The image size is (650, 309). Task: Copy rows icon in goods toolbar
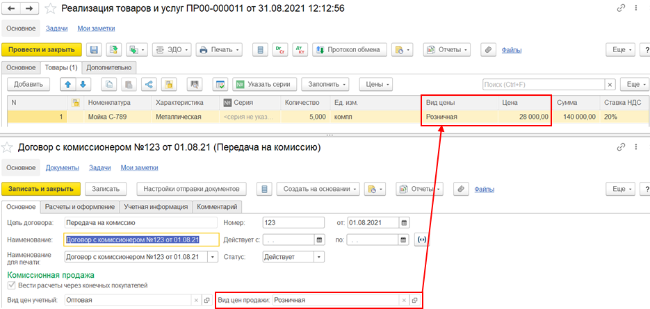109,84
